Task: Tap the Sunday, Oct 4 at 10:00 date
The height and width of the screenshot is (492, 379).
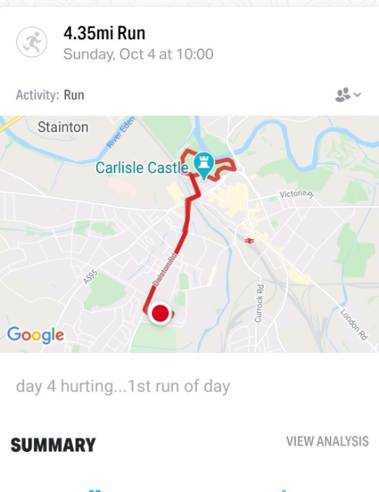Action: [x=138, y=54]
